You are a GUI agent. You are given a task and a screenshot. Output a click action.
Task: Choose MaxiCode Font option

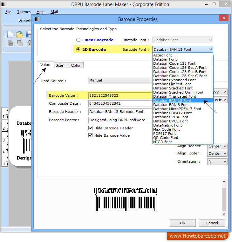(183, 129)
